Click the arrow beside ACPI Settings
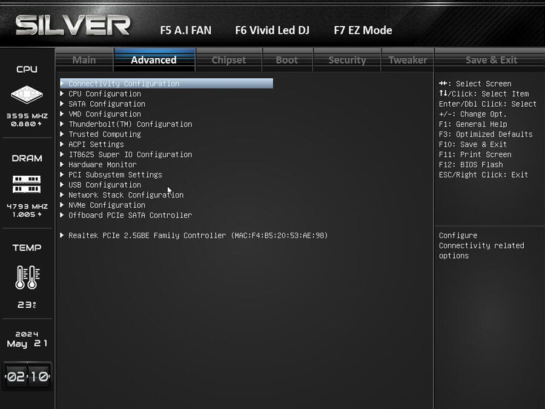This screenshot has width=545, height=409. coord(62,144)
